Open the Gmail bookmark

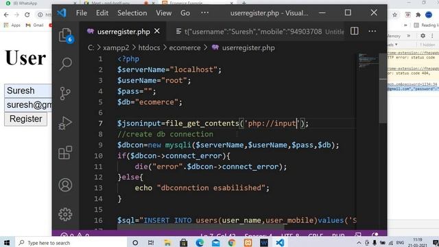pyautogui.click(x=35, y=25)
